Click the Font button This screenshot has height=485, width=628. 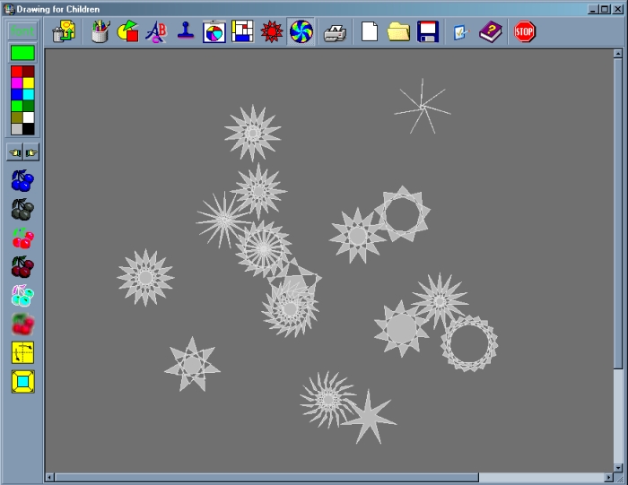click(22, 31)
